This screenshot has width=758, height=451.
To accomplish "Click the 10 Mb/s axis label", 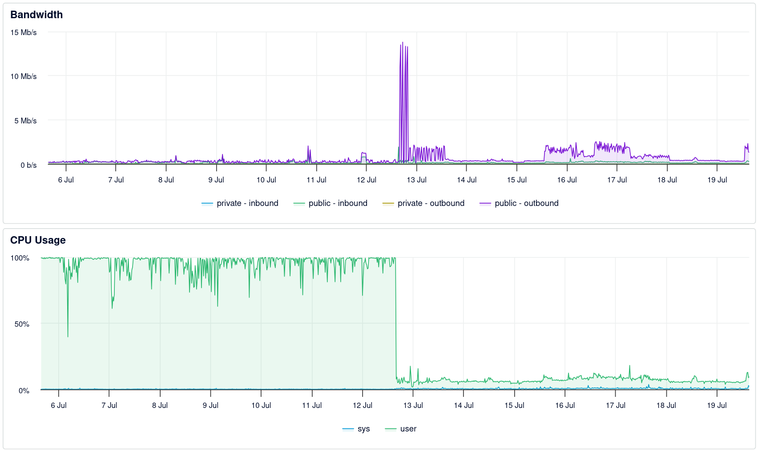I will [24, 76].
